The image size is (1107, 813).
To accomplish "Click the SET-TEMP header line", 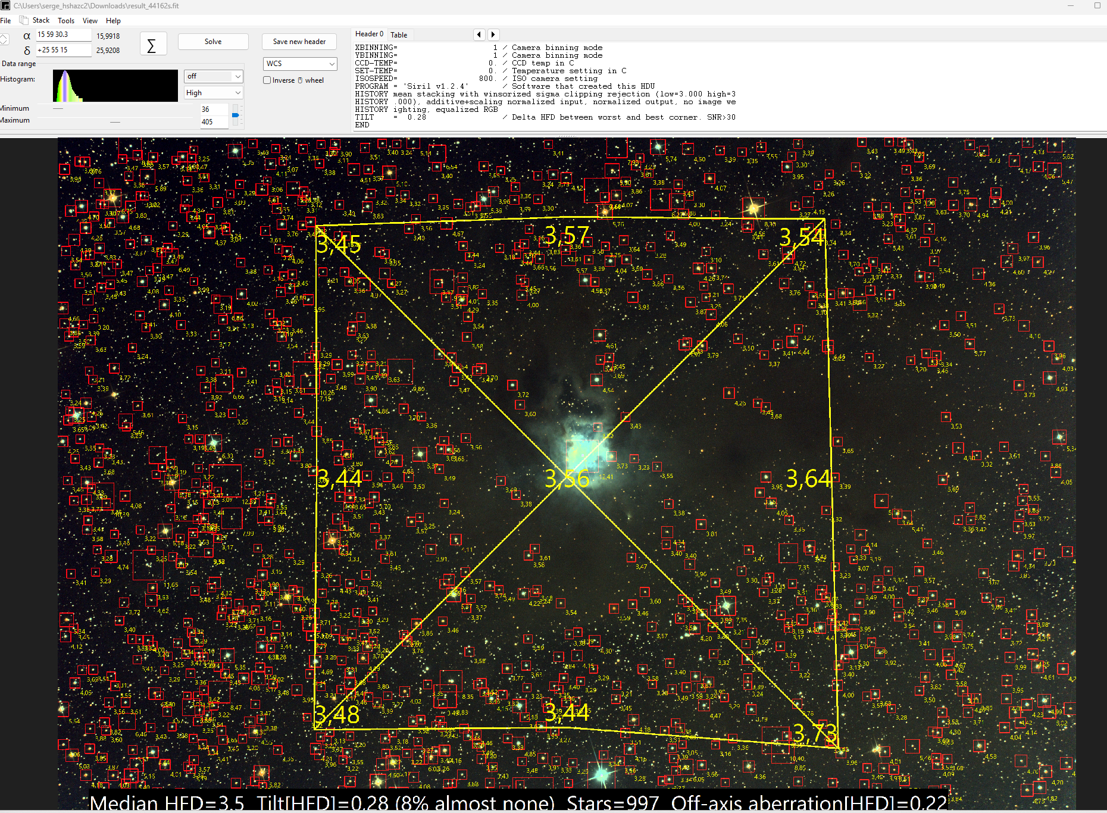I will [x=490, y=71].
